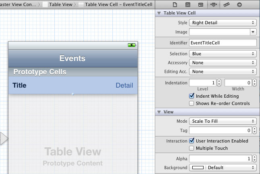Viewport: 260px width, 174px height.
Task: Enable the Multiple Touch checkbox
Action: 192,148
